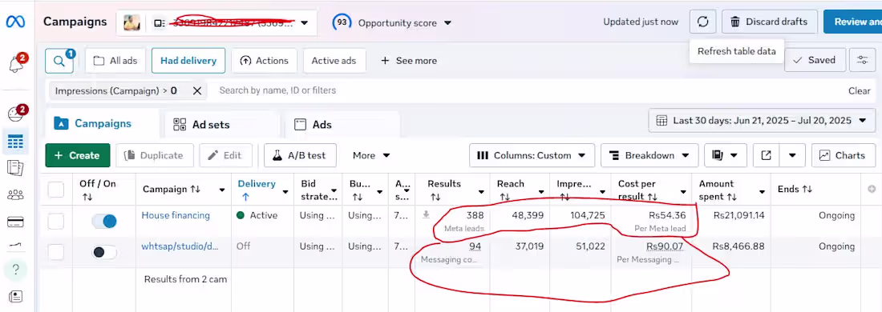
Task: Expand the export options arrow dropdown
Action: pyautogui.click(x=792, y=155)
